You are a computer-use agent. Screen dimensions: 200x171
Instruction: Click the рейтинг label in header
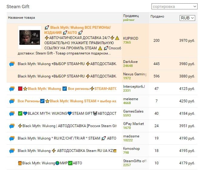[x=129, y=20]
